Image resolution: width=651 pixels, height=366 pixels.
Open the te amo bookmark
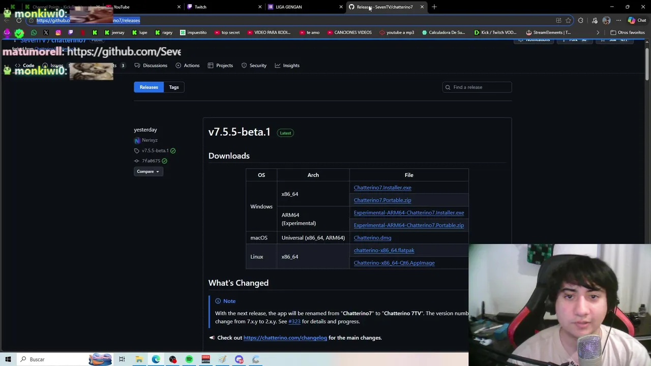click(x=309, y=33)
